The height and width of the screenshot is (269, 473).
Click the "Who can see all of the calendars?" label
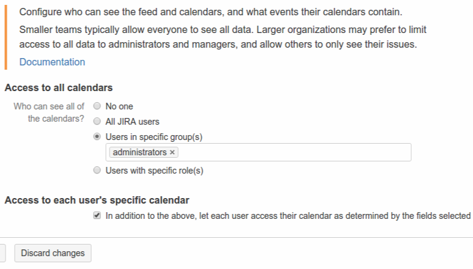pos(50,112)
